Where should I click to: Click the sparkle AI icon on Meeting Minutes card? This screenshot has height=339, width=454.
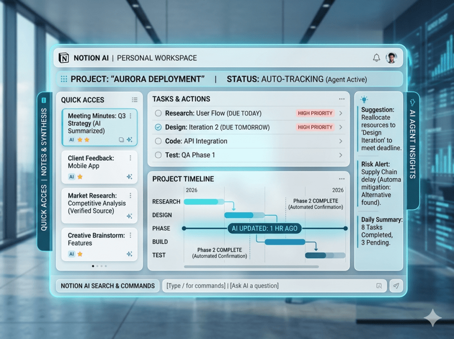tap(129, 139)
